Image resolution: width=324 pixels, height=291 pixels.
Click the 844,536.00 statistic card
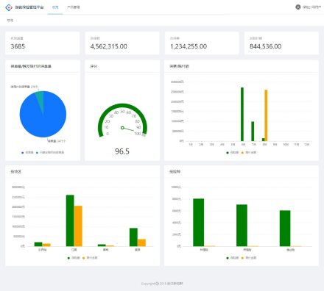(281, 43)
